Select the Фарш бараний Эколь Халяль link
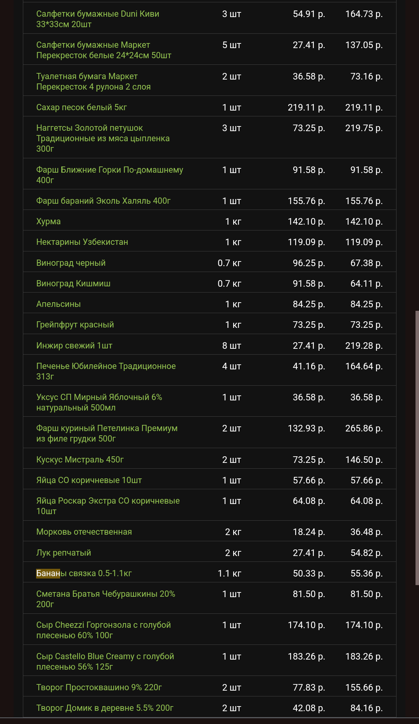Screen dimensions: 419x724 coord(103,201)
